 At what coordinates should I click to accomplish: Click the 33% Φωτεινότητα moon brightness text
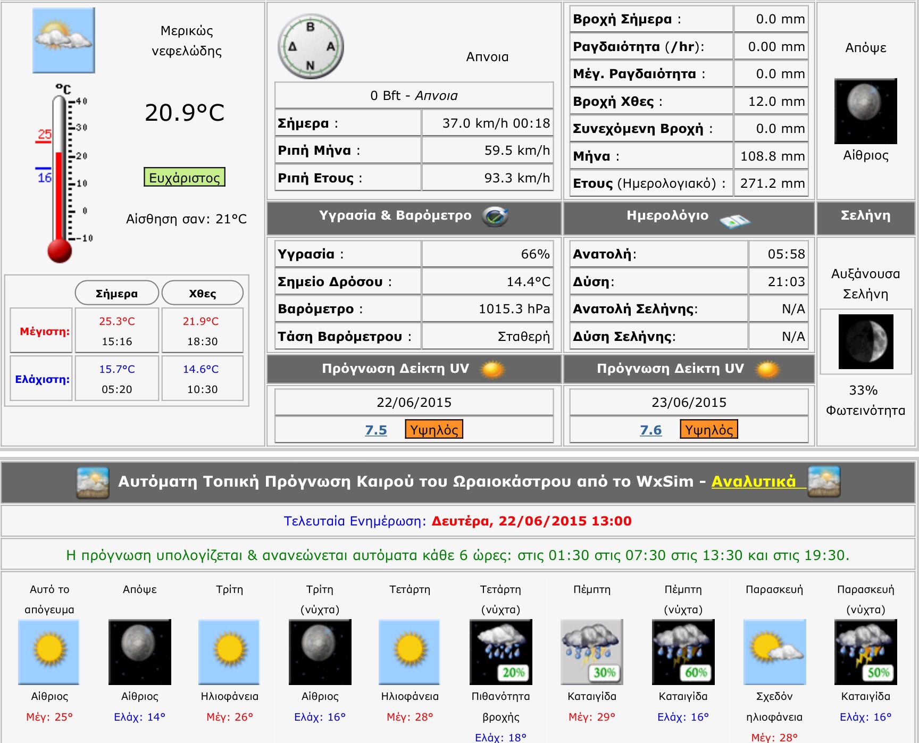[x=865, y=400]
